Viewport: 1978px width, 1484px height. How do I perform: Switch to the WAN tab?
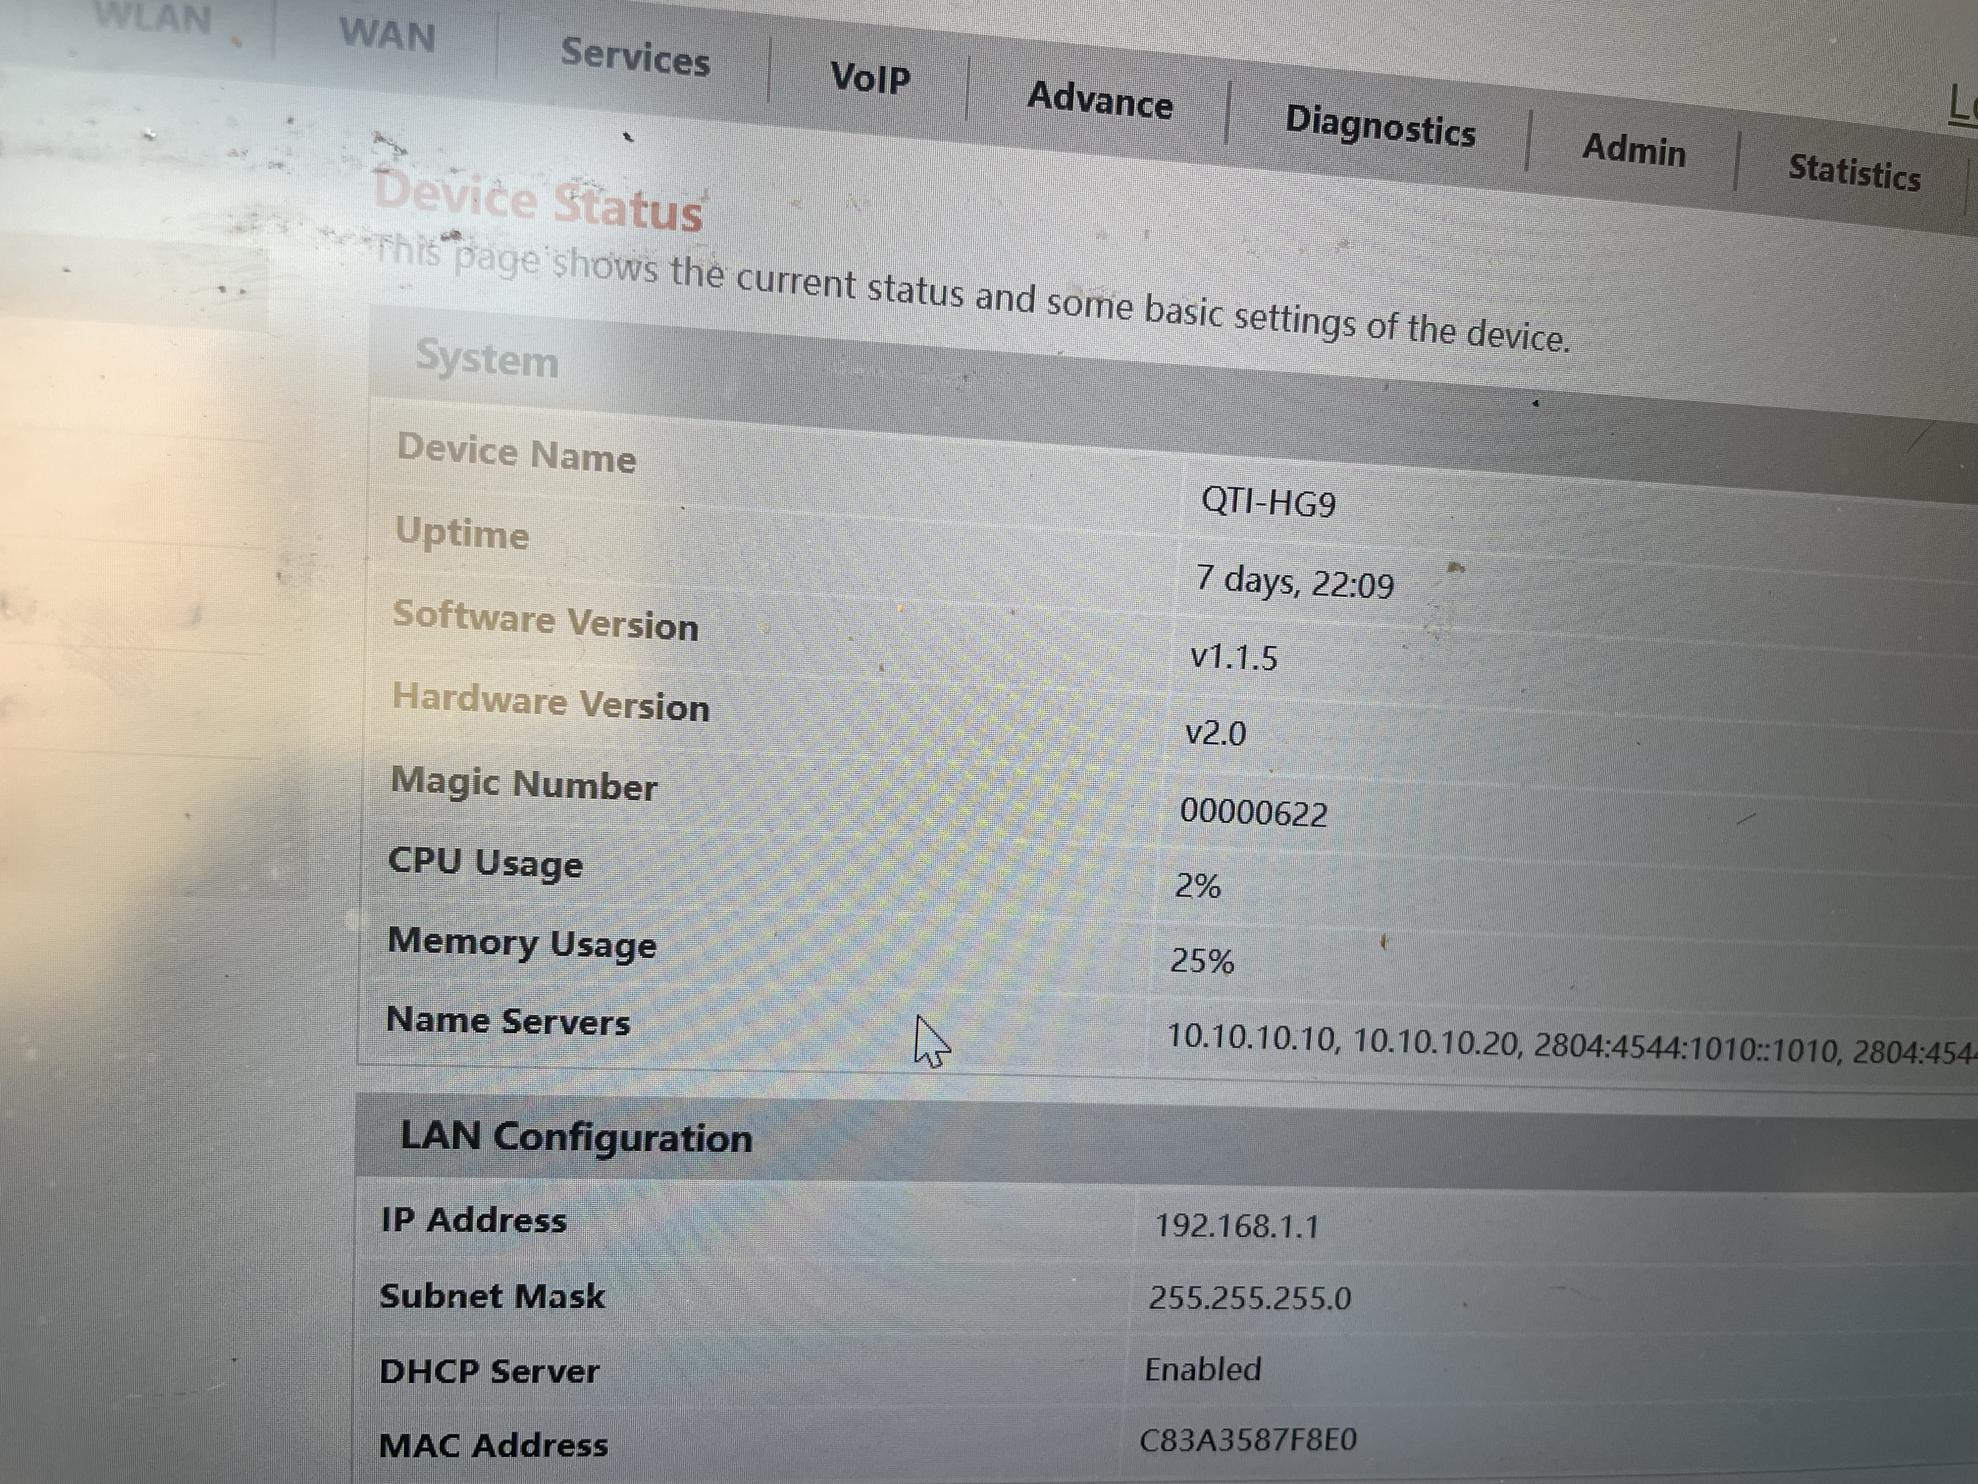pos(387,36)
